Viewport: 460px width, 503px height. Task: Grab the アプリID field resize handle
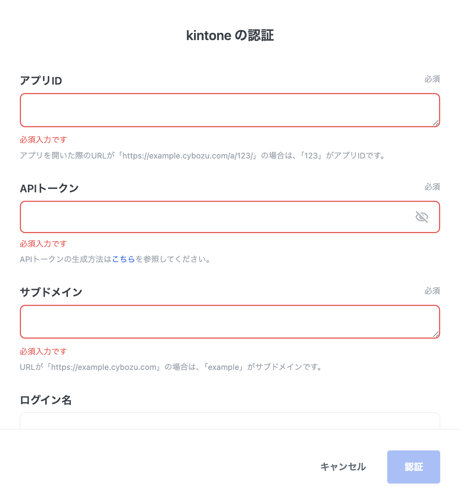click(436, 123)
